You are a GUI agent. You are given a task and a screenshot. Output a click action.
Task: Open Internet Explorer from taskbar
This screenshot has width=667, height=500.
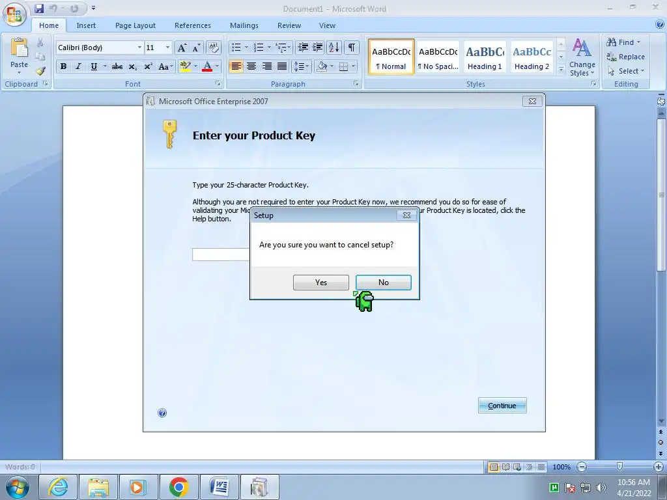tap(58, 487)
